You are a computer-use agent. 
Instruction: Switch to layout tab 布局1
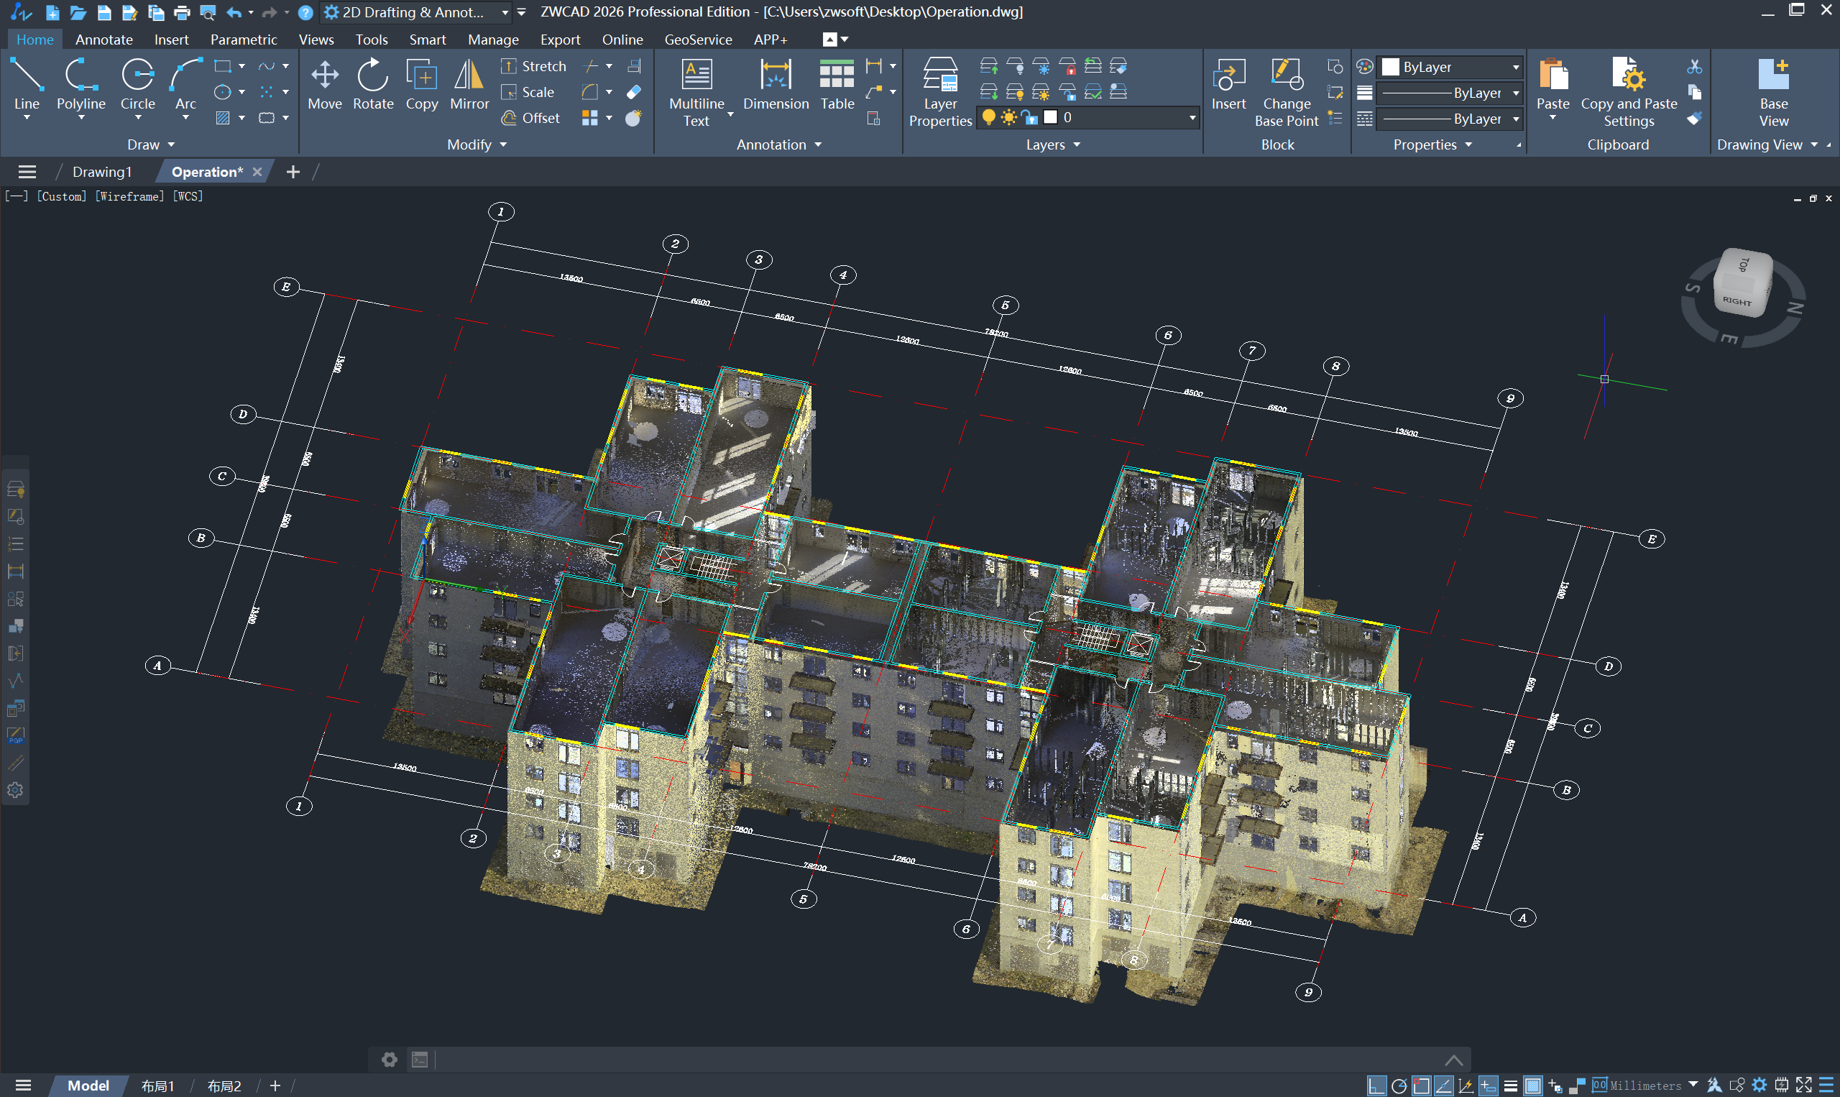(x=157, y=1085)
